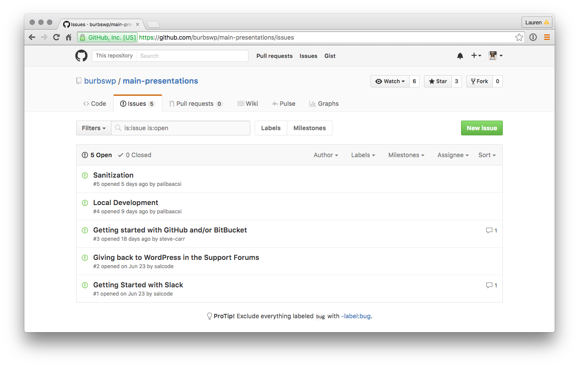Click Gist in top navigation
Viewport: 579px width, 367px height.
330,56
